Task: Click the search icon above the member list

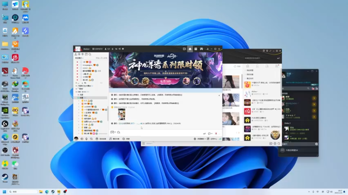Action: [90, 55]
